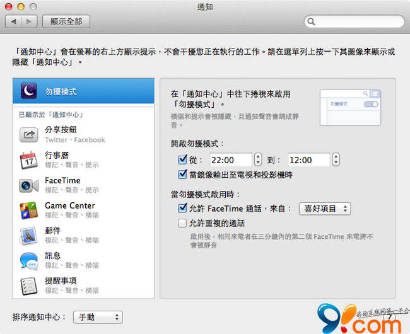Viewport: 410px width, 334px height.
Task: Select the Do Not Disturb moon icon
Action: point(29,91)
